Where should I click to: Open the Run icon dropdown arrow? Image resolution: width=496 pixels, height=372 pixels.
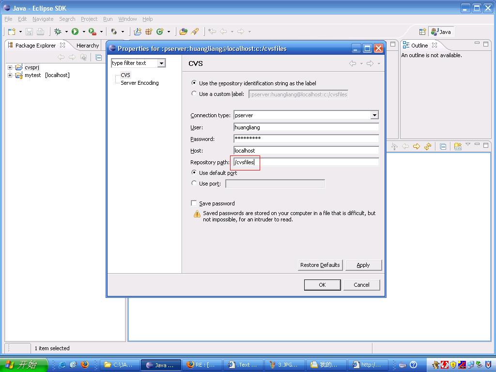(84, 31)
